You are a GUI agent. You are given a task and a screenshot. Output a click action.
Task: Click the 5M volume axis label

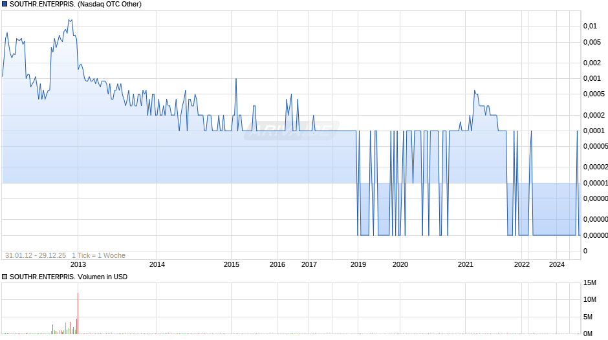coord(588,317)
